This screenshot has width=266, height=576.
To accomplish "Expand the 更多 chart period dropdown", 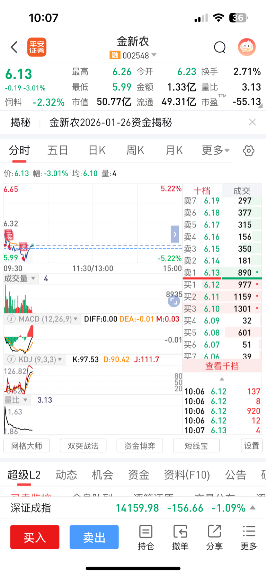I will coord(216,150).
